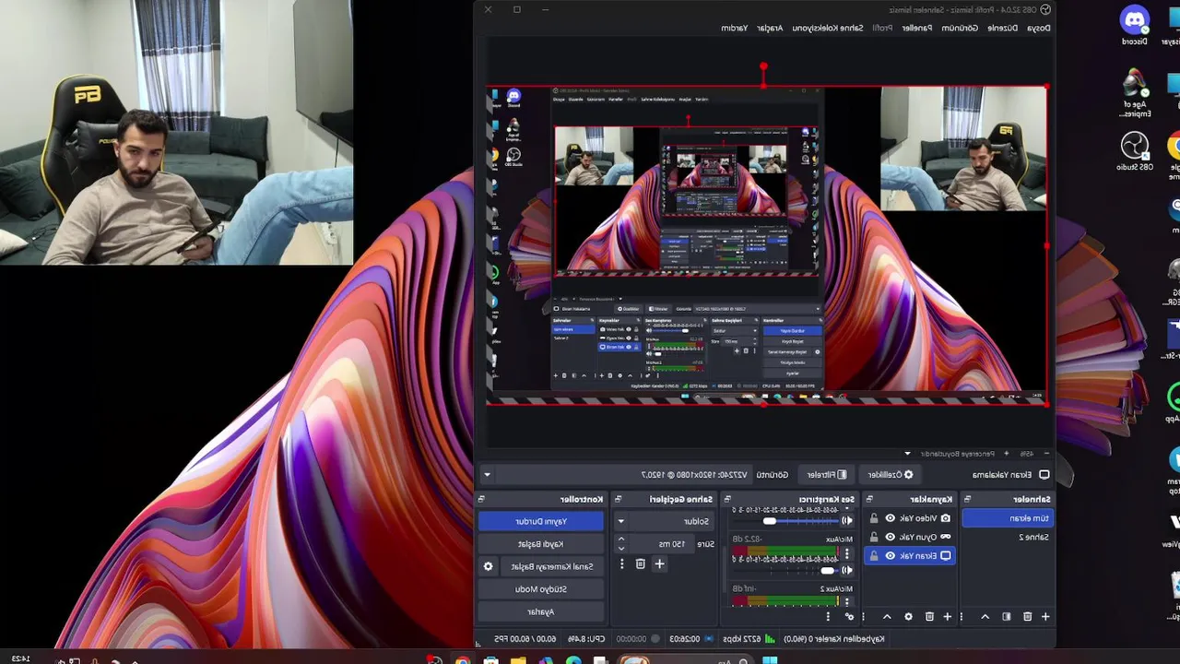Add a new scene with the plus icon in Sahneler
This screenshot has width=1180, height=664.
coord(1045,616)
